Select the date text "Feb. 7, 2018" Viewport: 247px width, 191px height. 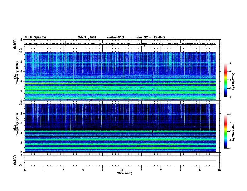click(87, 37)
